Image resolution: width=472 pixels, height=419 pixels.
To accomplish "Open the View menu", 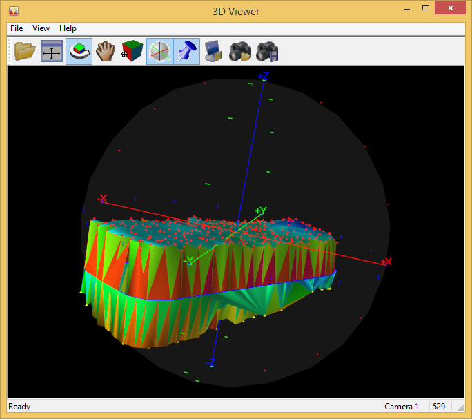I will tap(41, 28).
